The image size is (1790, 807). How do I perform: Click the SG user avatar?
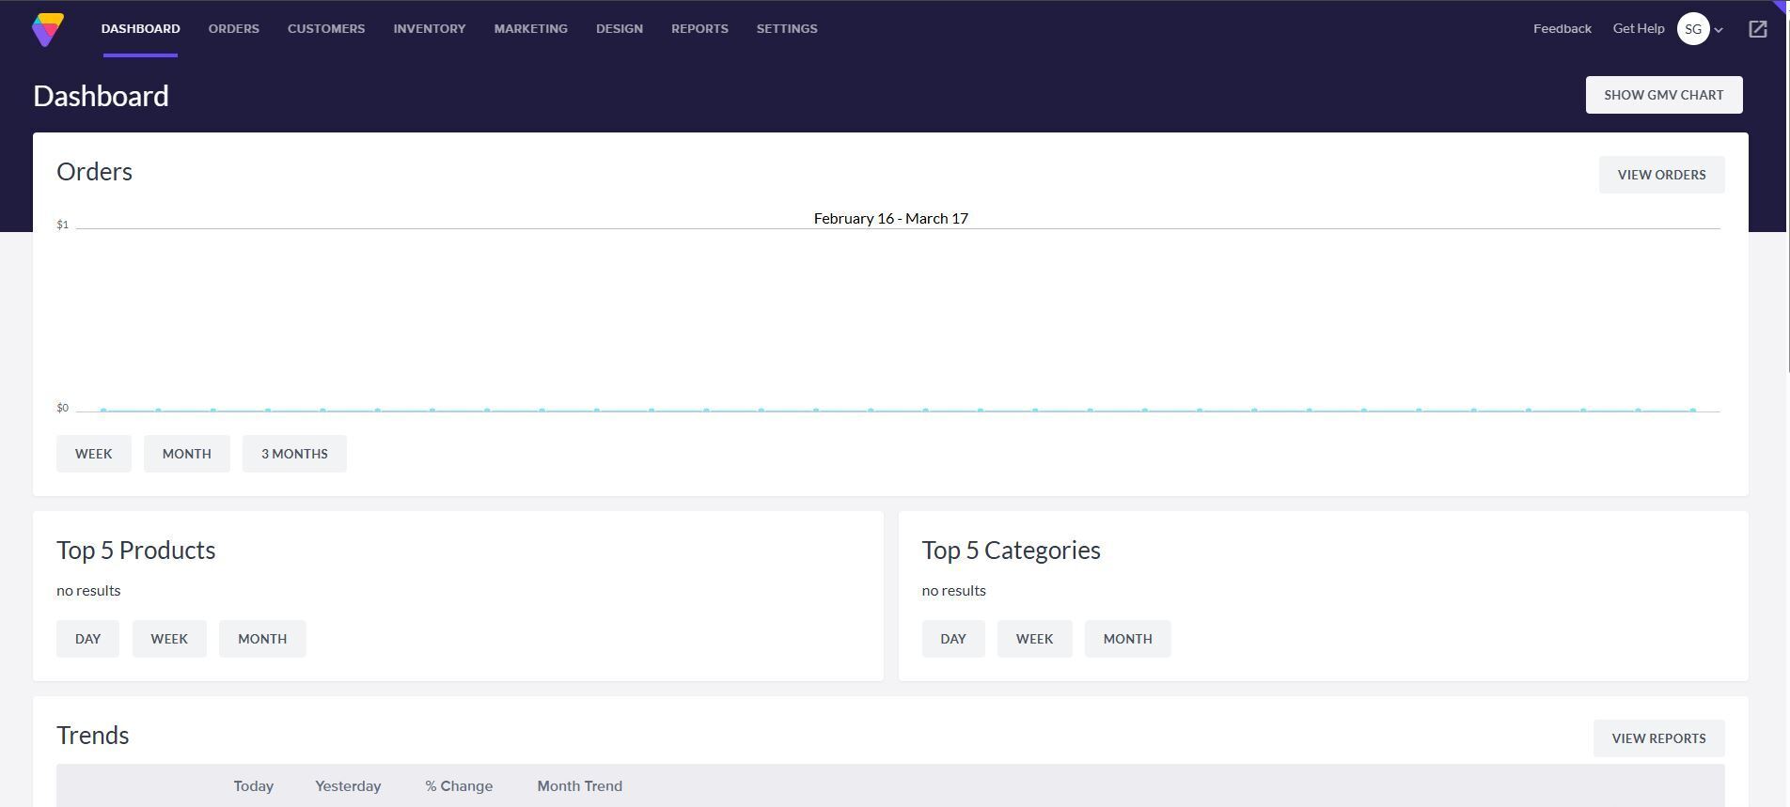tap(1692, 29)
